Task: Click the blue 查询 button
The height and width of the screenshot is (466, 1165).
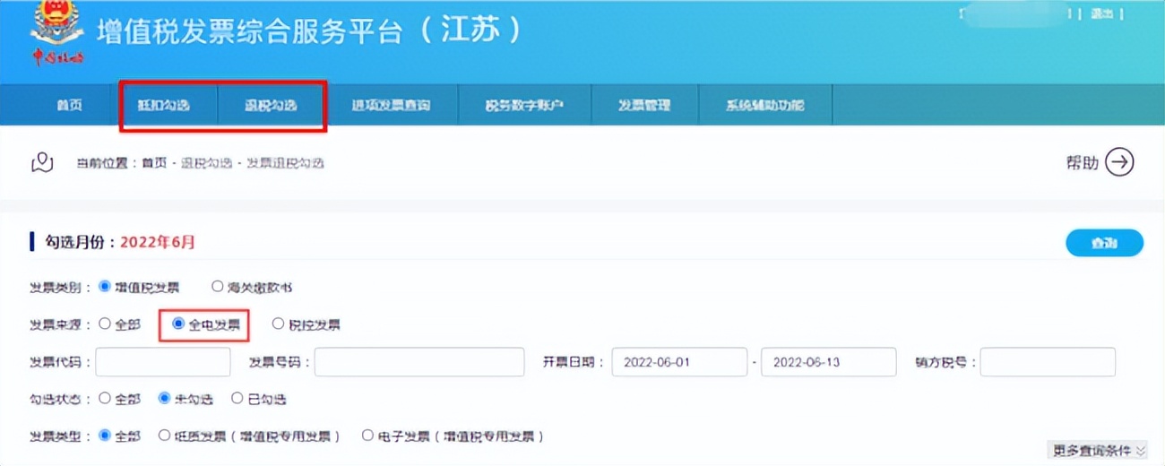Action: [1104, 243]
